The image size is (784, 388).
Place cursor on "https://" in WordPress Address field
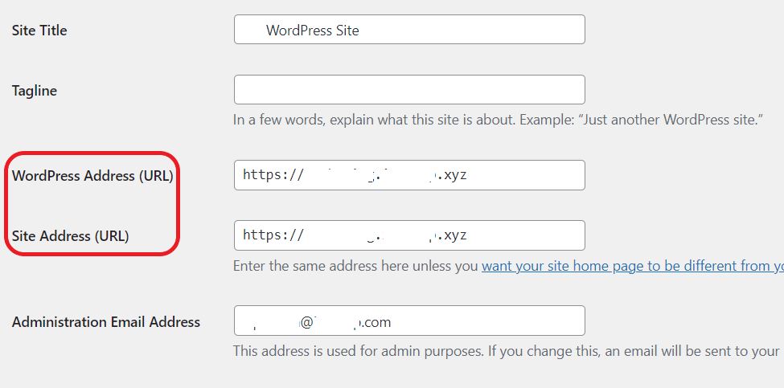click(x=273, y=175)
